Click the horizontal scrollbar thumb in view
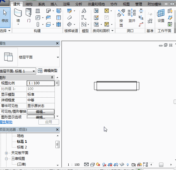Image resolution: width=176 pixels, height=170 pixels. pyautogui.click(x=161, y=165)
